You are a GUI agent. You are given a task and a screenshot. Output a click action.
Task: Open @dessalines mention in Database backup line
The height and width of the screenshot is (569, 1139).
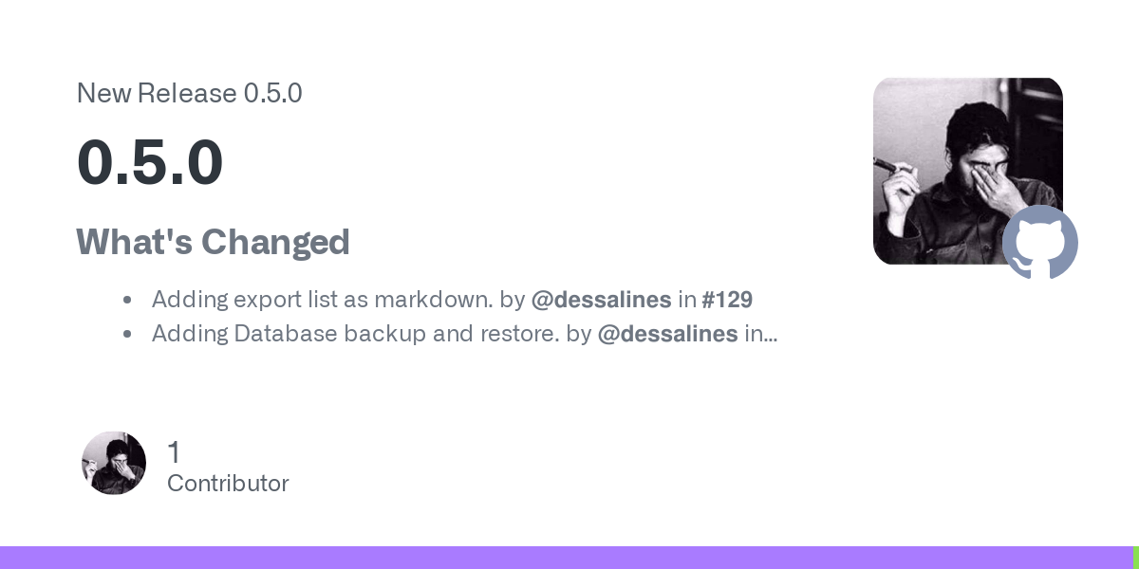(667, 334)
